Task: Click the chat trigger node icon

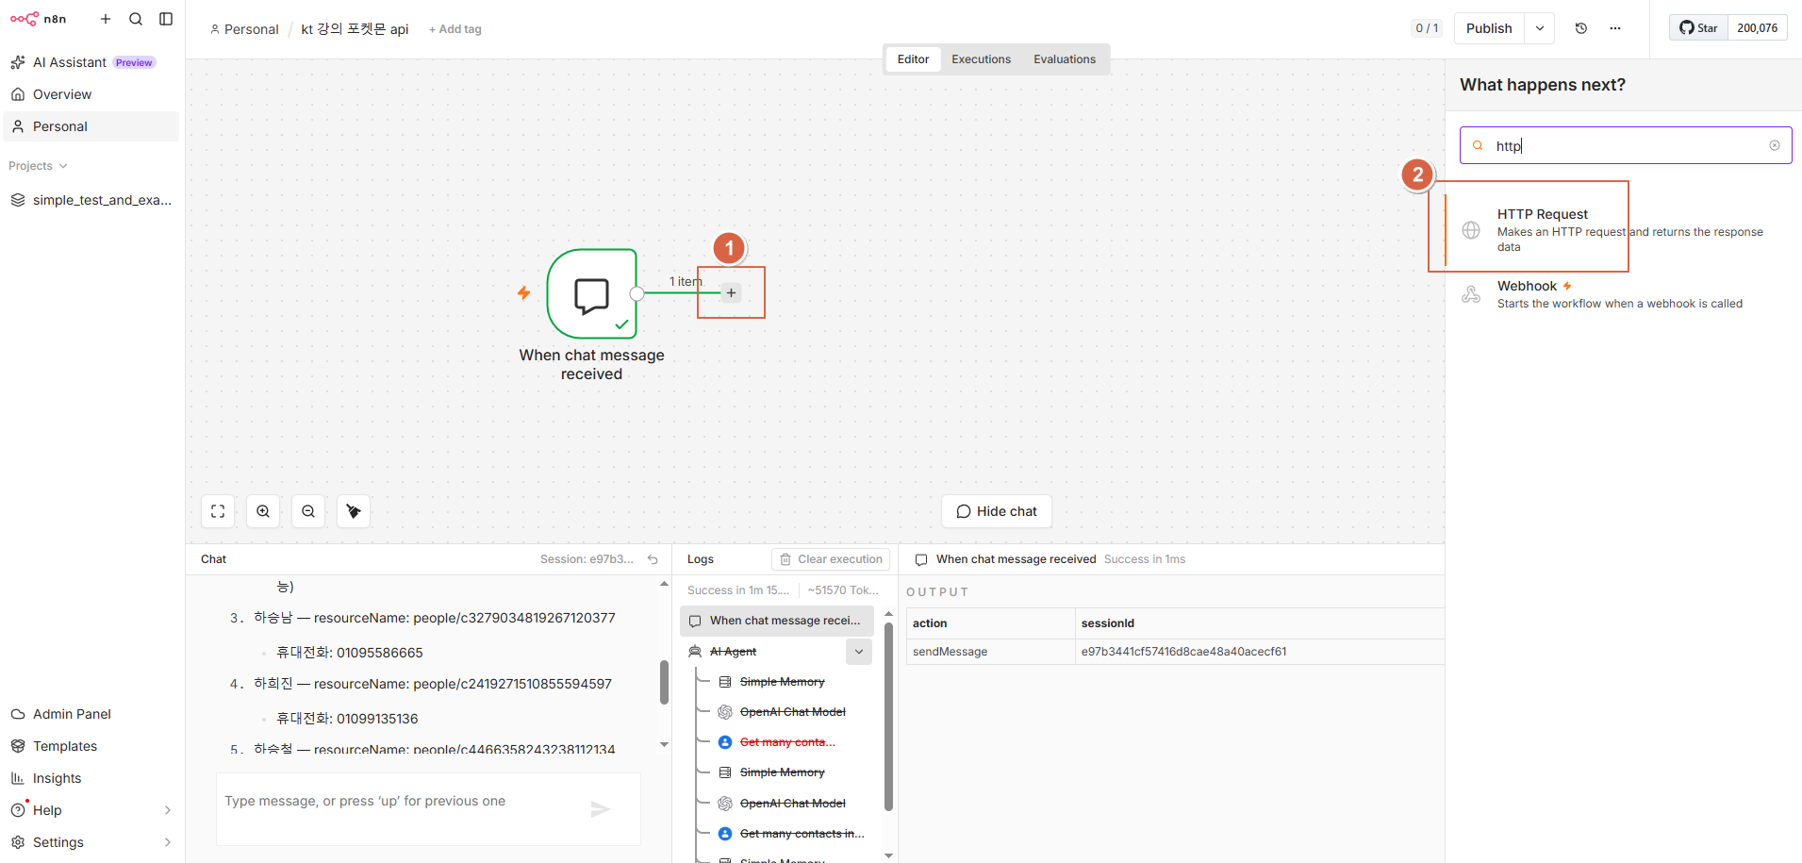Action: click(x=592, y=294)
